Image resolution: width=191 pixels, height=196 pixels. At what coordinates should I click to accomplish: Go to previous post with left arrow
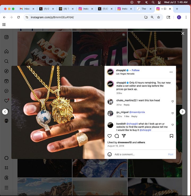[x=5, y=112]
